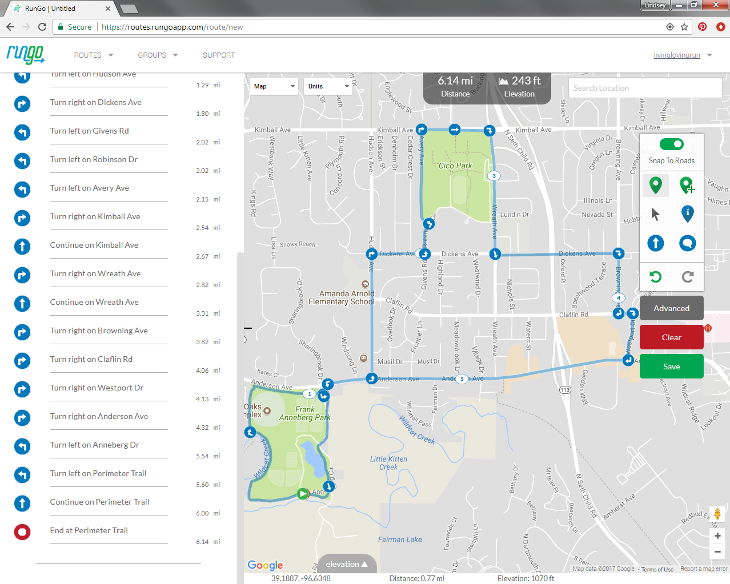This screenshot has height=584, width=730.
Task: Select the green waypoint marker tool
Action: (x=655, y=185)
